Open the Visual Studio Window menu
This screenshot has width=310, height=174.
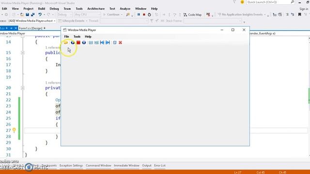[140, 9]
